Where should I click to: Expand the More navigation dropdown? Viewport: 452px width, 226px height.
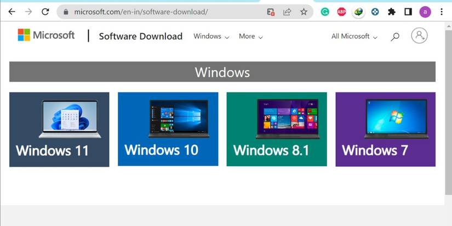coord(251,37)
